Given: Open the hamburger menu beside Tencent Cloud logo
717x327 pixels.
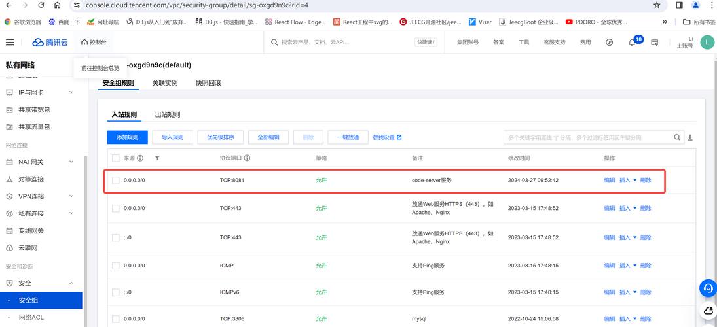Looking at the screenshot, I should tap(10, 42).
